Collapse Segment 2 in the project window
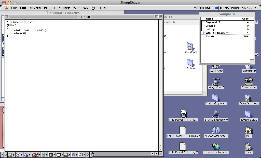 pyautogui.click(x=203, y=22)
